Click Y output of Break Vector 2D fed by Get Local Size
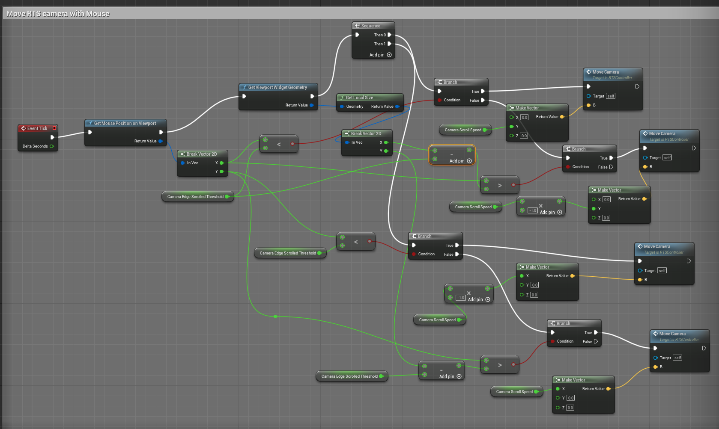Screen dimensions: 719x429 [386, 151]
